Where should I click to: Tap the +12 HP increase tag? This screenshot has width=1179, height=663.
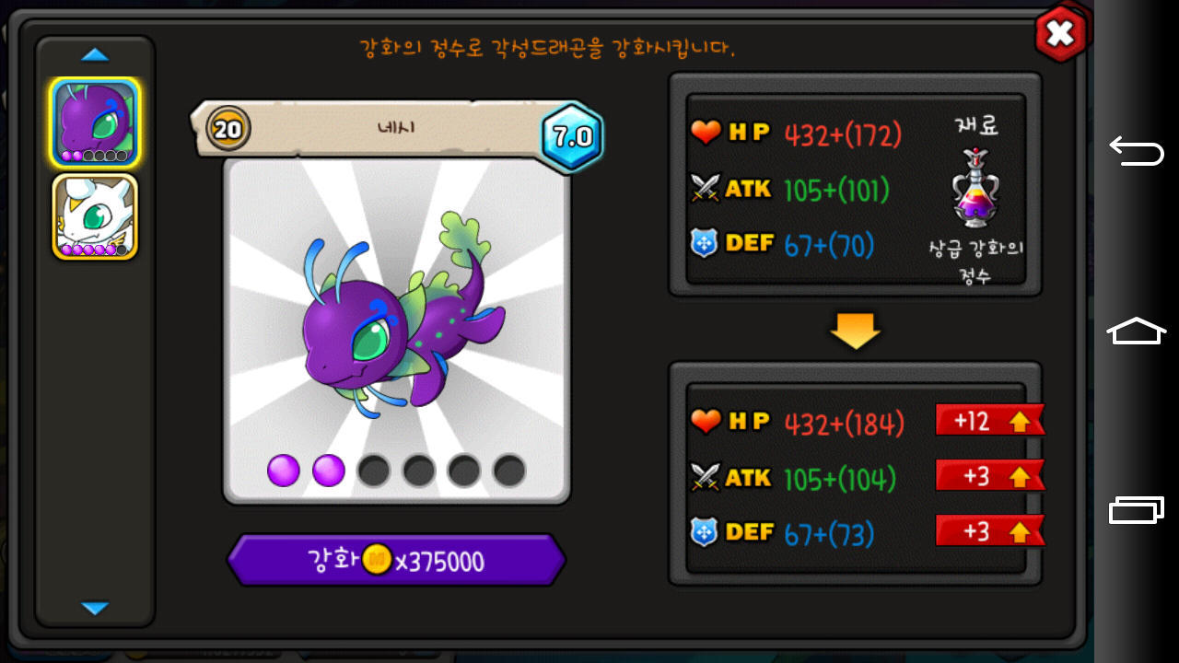click(990, 422)
